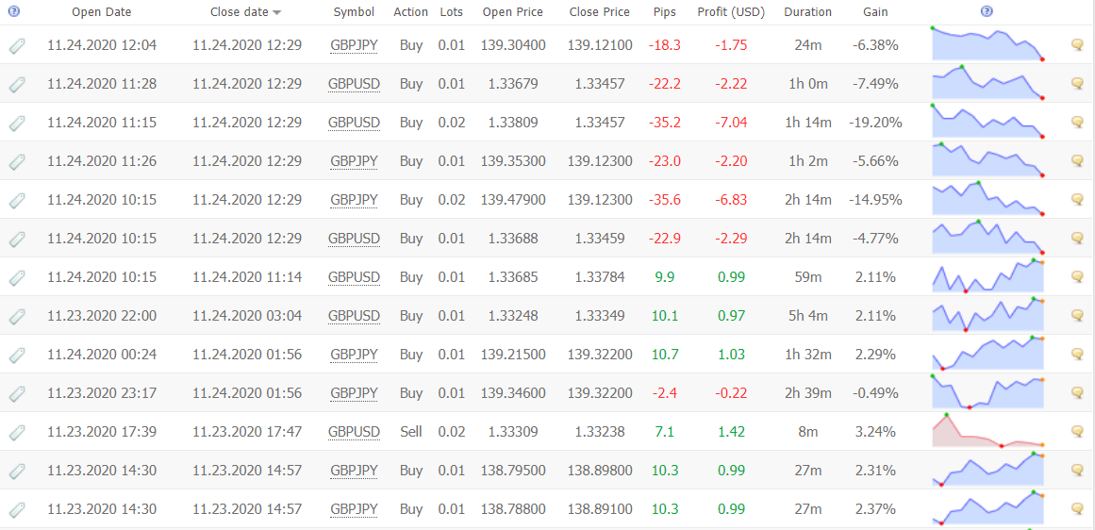Sort the table by Pips column header
Screen dimensions: 1095x530
pos(664,12)
